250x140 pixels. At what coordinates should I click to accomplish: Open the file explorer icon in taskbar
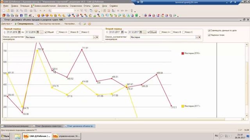(18, 136)
